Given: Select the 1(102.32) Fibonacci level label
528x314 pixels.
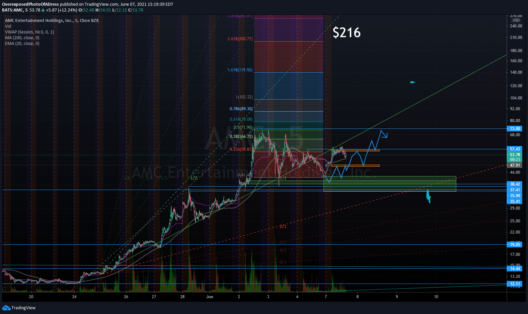Looking at the screenshot, I should (244, 97).
